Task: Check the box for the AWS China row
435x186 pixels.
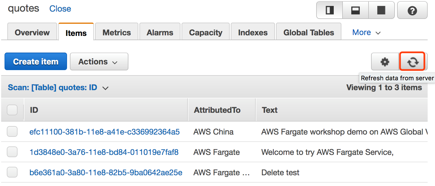Action: 12,132
